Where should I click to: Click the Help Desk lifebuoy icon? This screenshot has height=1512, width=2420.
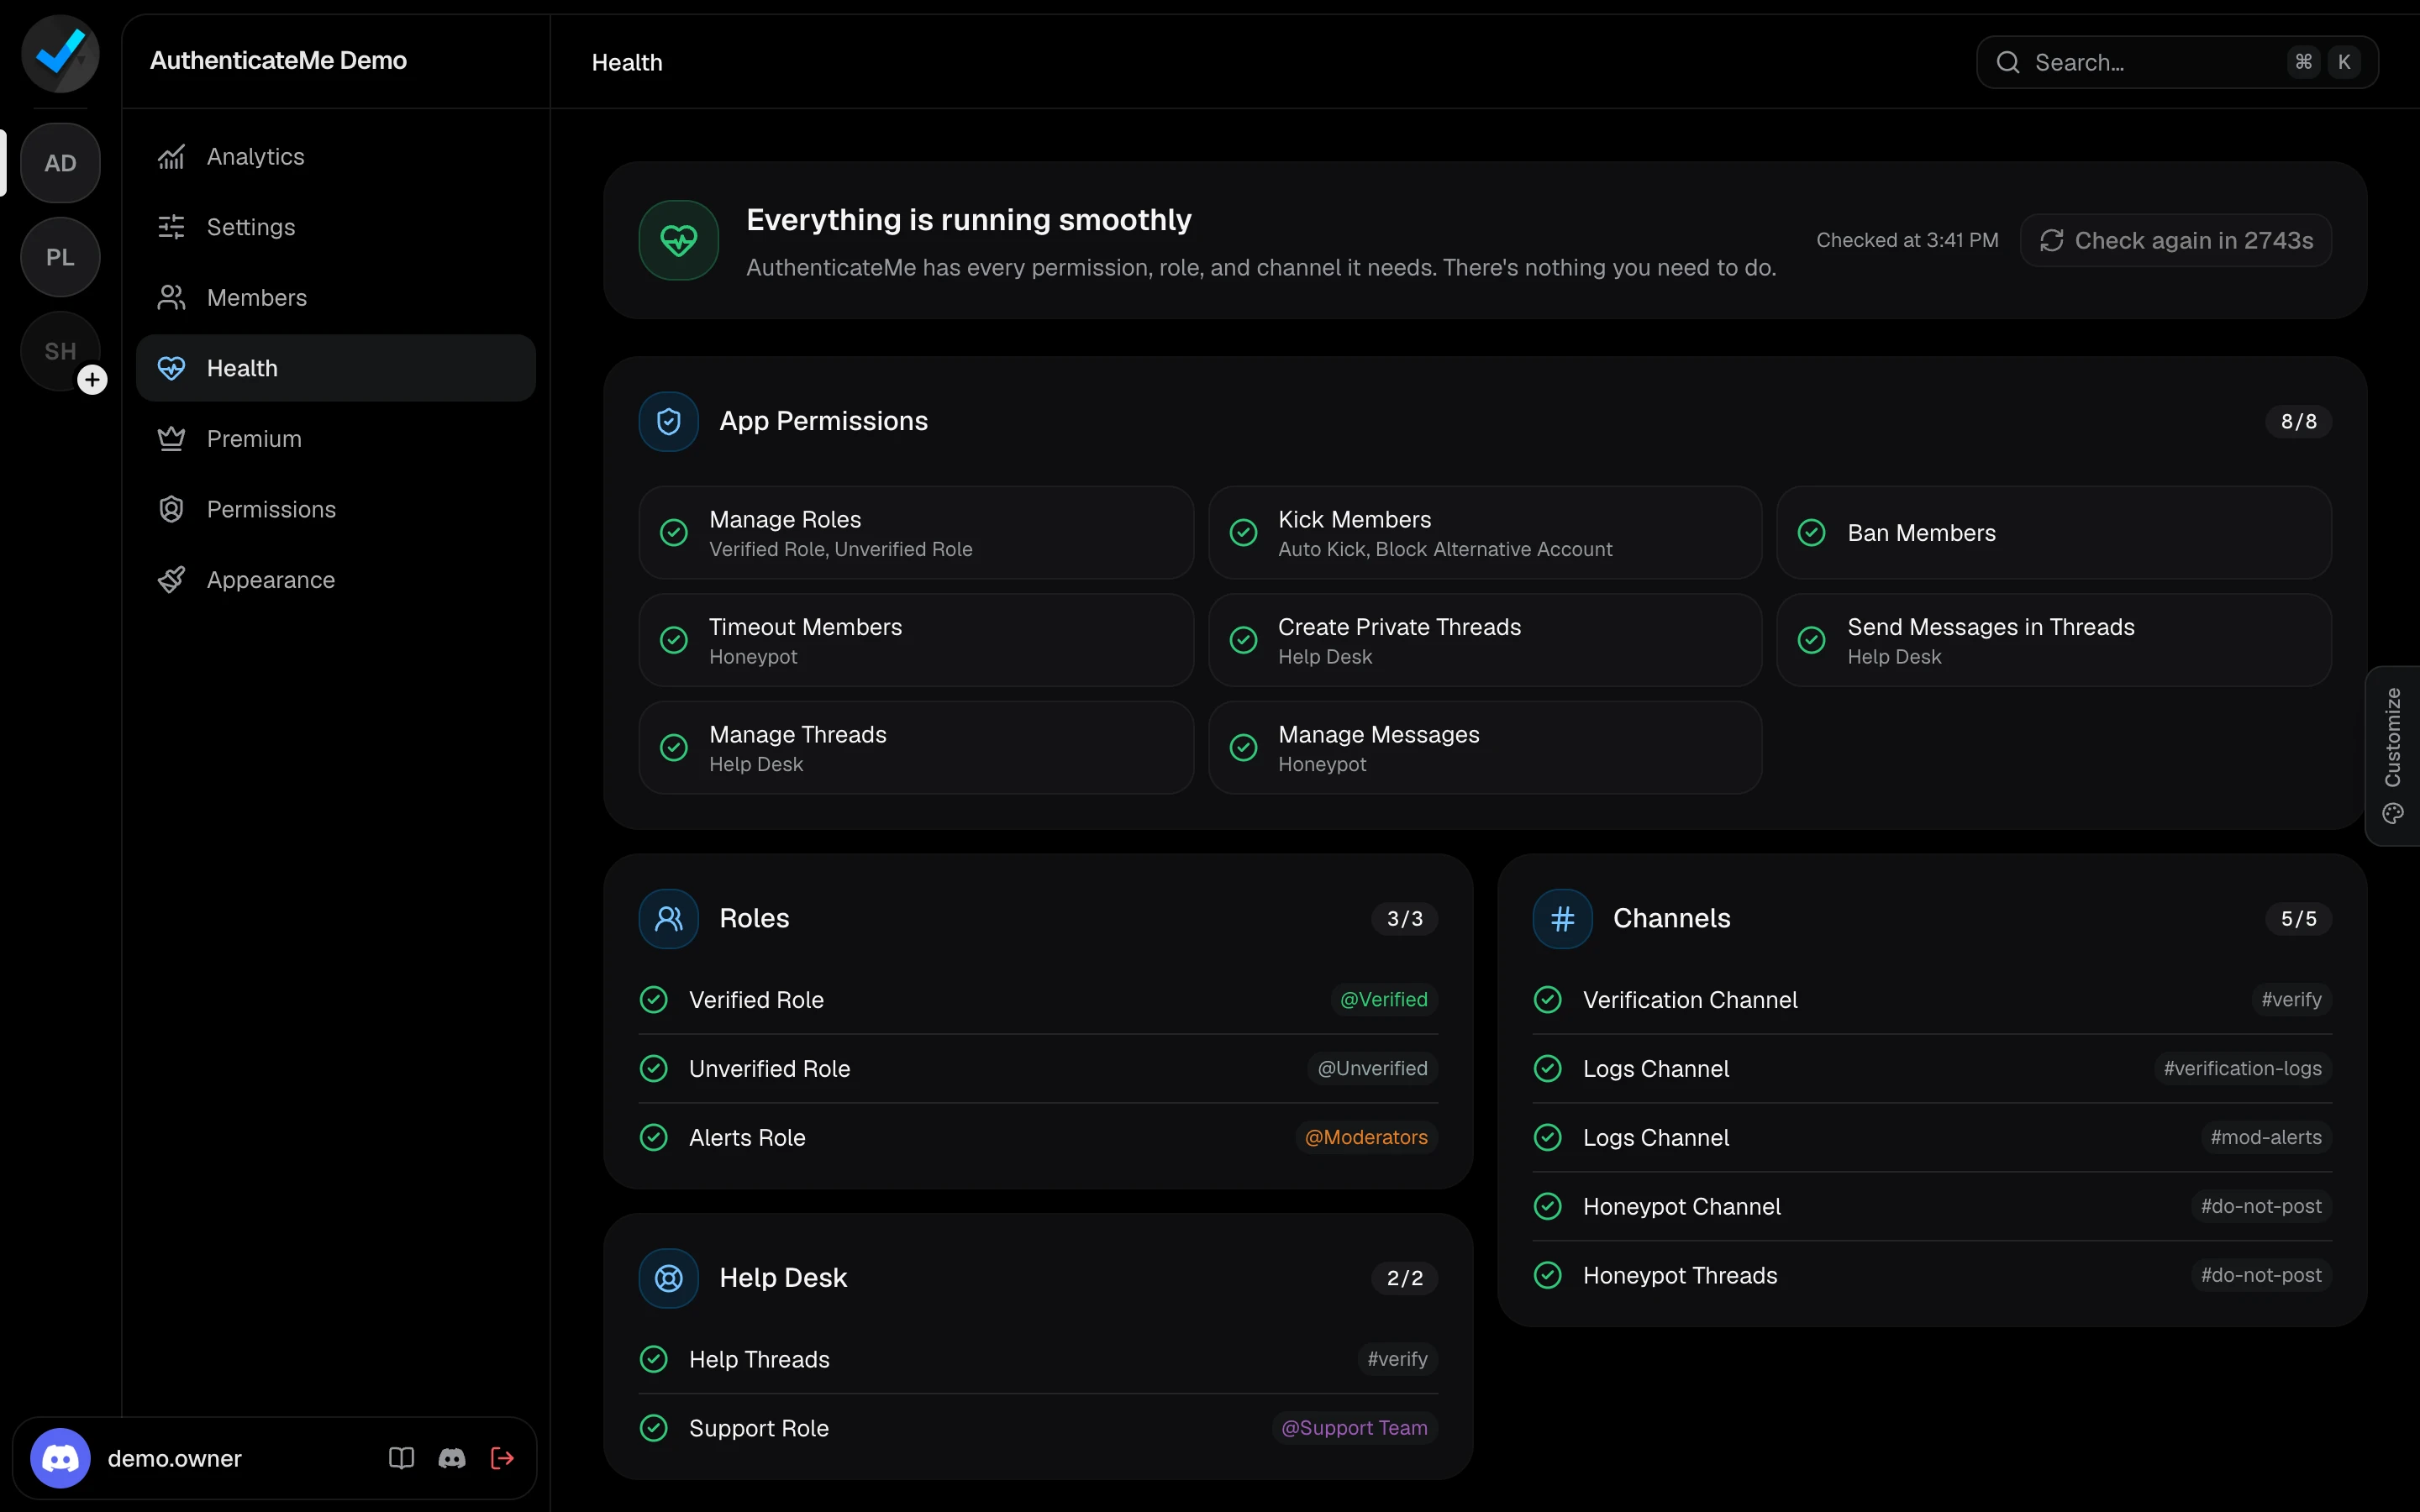pos(668,1278)
